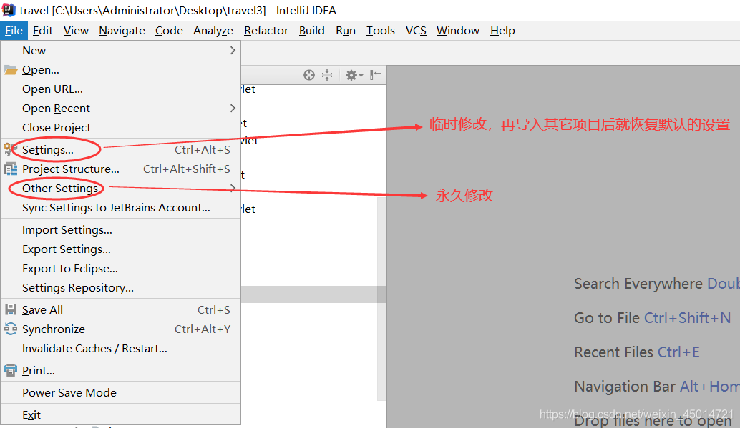Open the Edit menu

point(43,31)
